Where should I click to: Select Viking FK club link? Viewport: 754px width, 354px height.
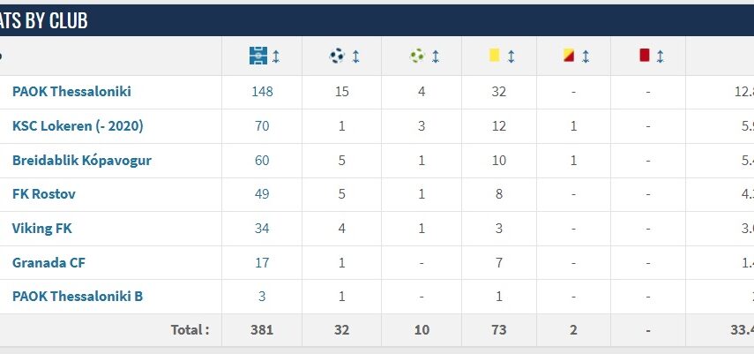pyautogui.click(x=42, y=228)
